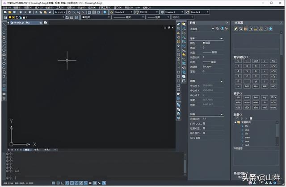Click the calculator clear-history eraser icon
This screenshot has height=187, width=286.
[236, 28]
